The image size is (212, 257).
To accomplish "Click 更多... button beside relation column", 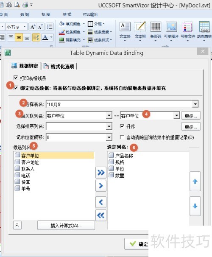I will (191, 116).
